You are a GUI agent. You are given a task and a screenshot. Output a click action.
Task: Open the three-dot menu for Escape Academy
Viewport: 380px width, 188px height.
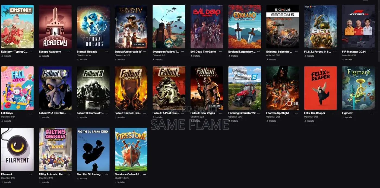click(69, 52)
